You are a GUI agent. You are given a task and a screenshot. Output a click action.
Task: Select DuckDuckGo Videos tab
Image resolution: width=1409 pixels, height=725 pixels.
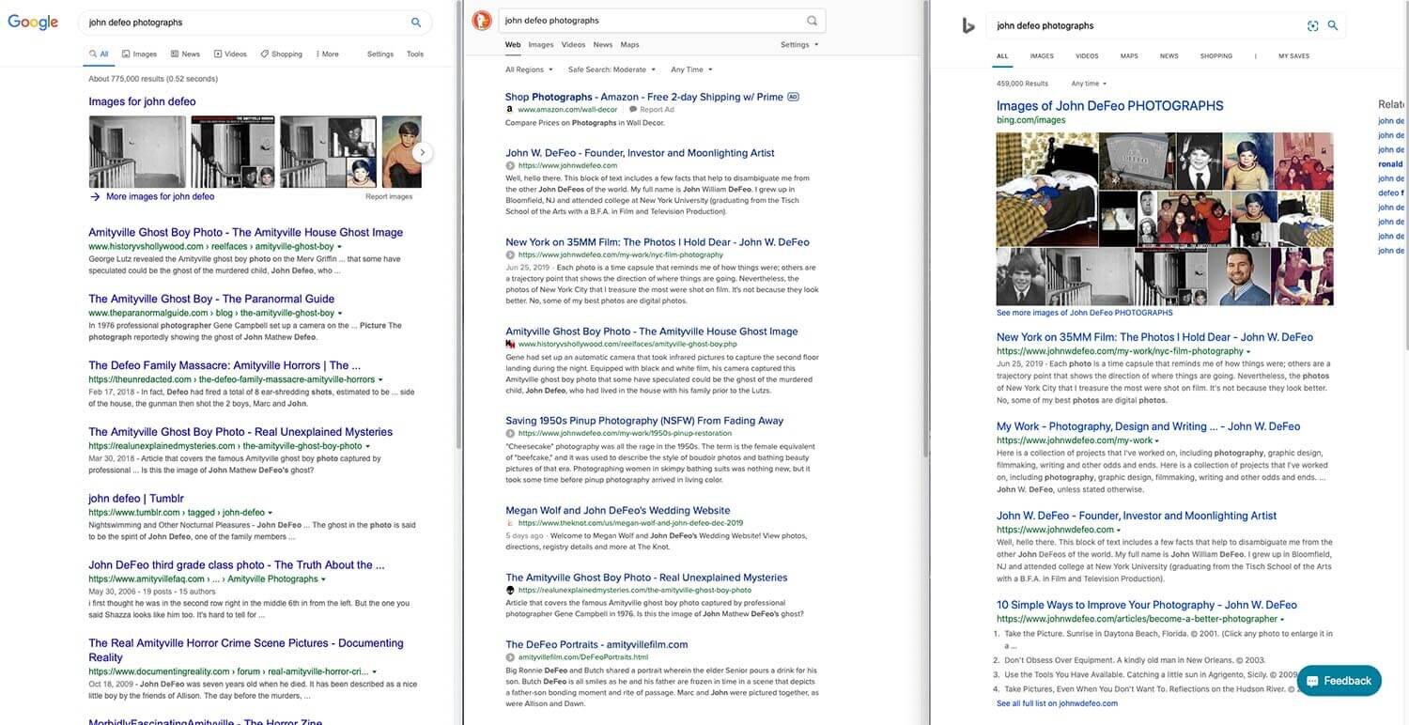coord(573,44)
